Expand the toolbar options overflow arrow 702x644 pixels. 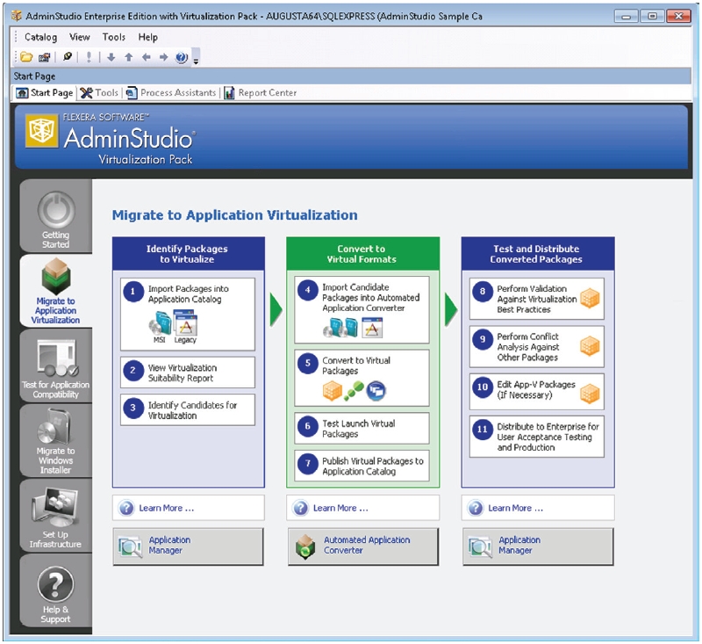[x=196, y=60]
